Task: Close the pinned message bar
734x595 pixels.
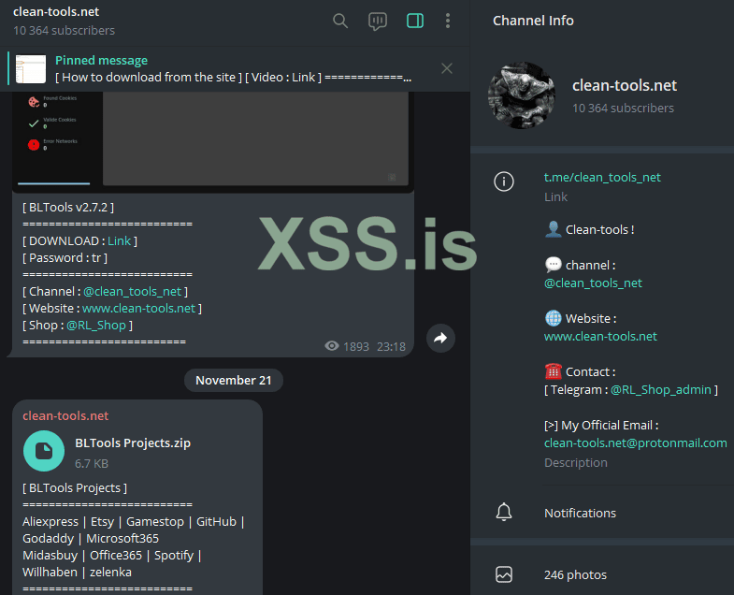Action: [447, 69]
